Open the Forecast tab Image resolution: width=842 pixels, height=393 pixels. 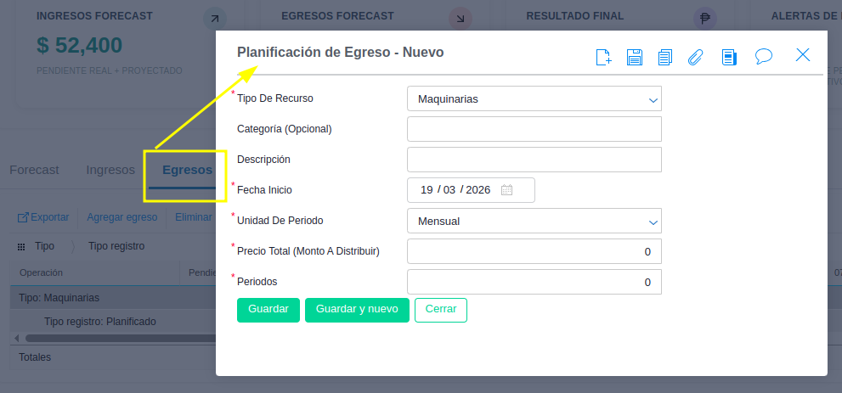click(34, 170)
